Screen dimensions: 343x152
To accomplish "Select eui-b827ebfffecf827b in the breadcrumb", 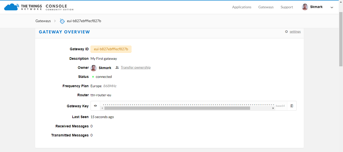I will point(84,21).
